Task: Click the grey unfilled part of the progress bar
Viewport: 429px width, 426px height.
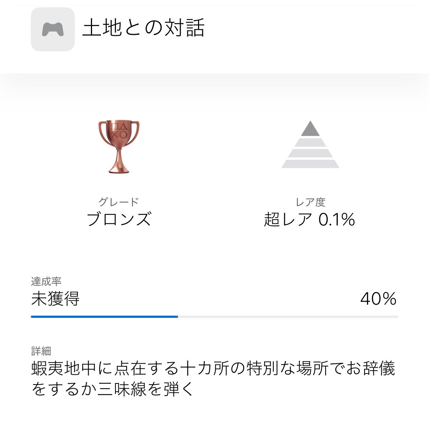Action: click(x=287, y=316)
